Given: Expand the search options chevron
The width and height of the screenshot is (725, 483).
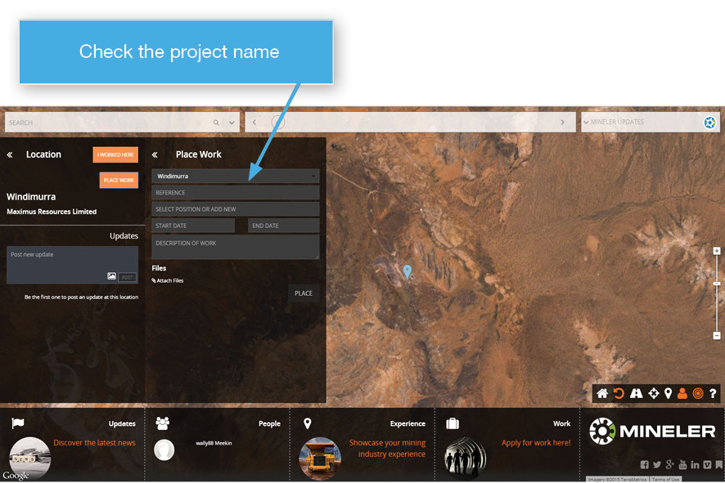Looking at the screenshot, I should pyautogui.click(x=232, y=123).
